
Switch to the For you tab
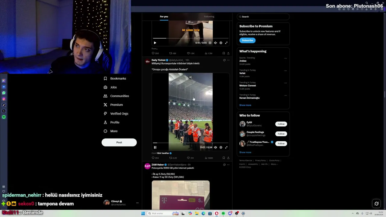[x=164, y=17]
